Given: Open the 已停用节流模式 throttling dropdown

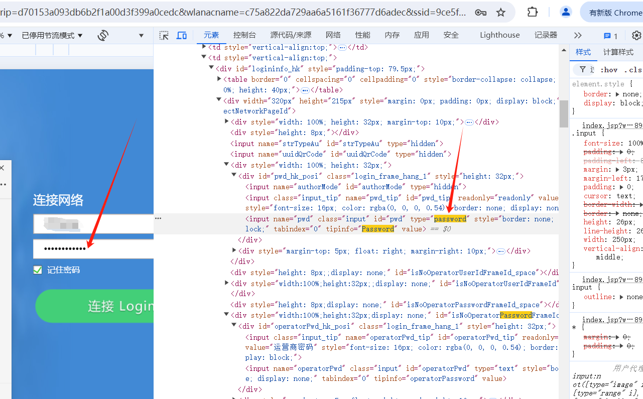Looking at the screenshot, I should coord(52,36).
